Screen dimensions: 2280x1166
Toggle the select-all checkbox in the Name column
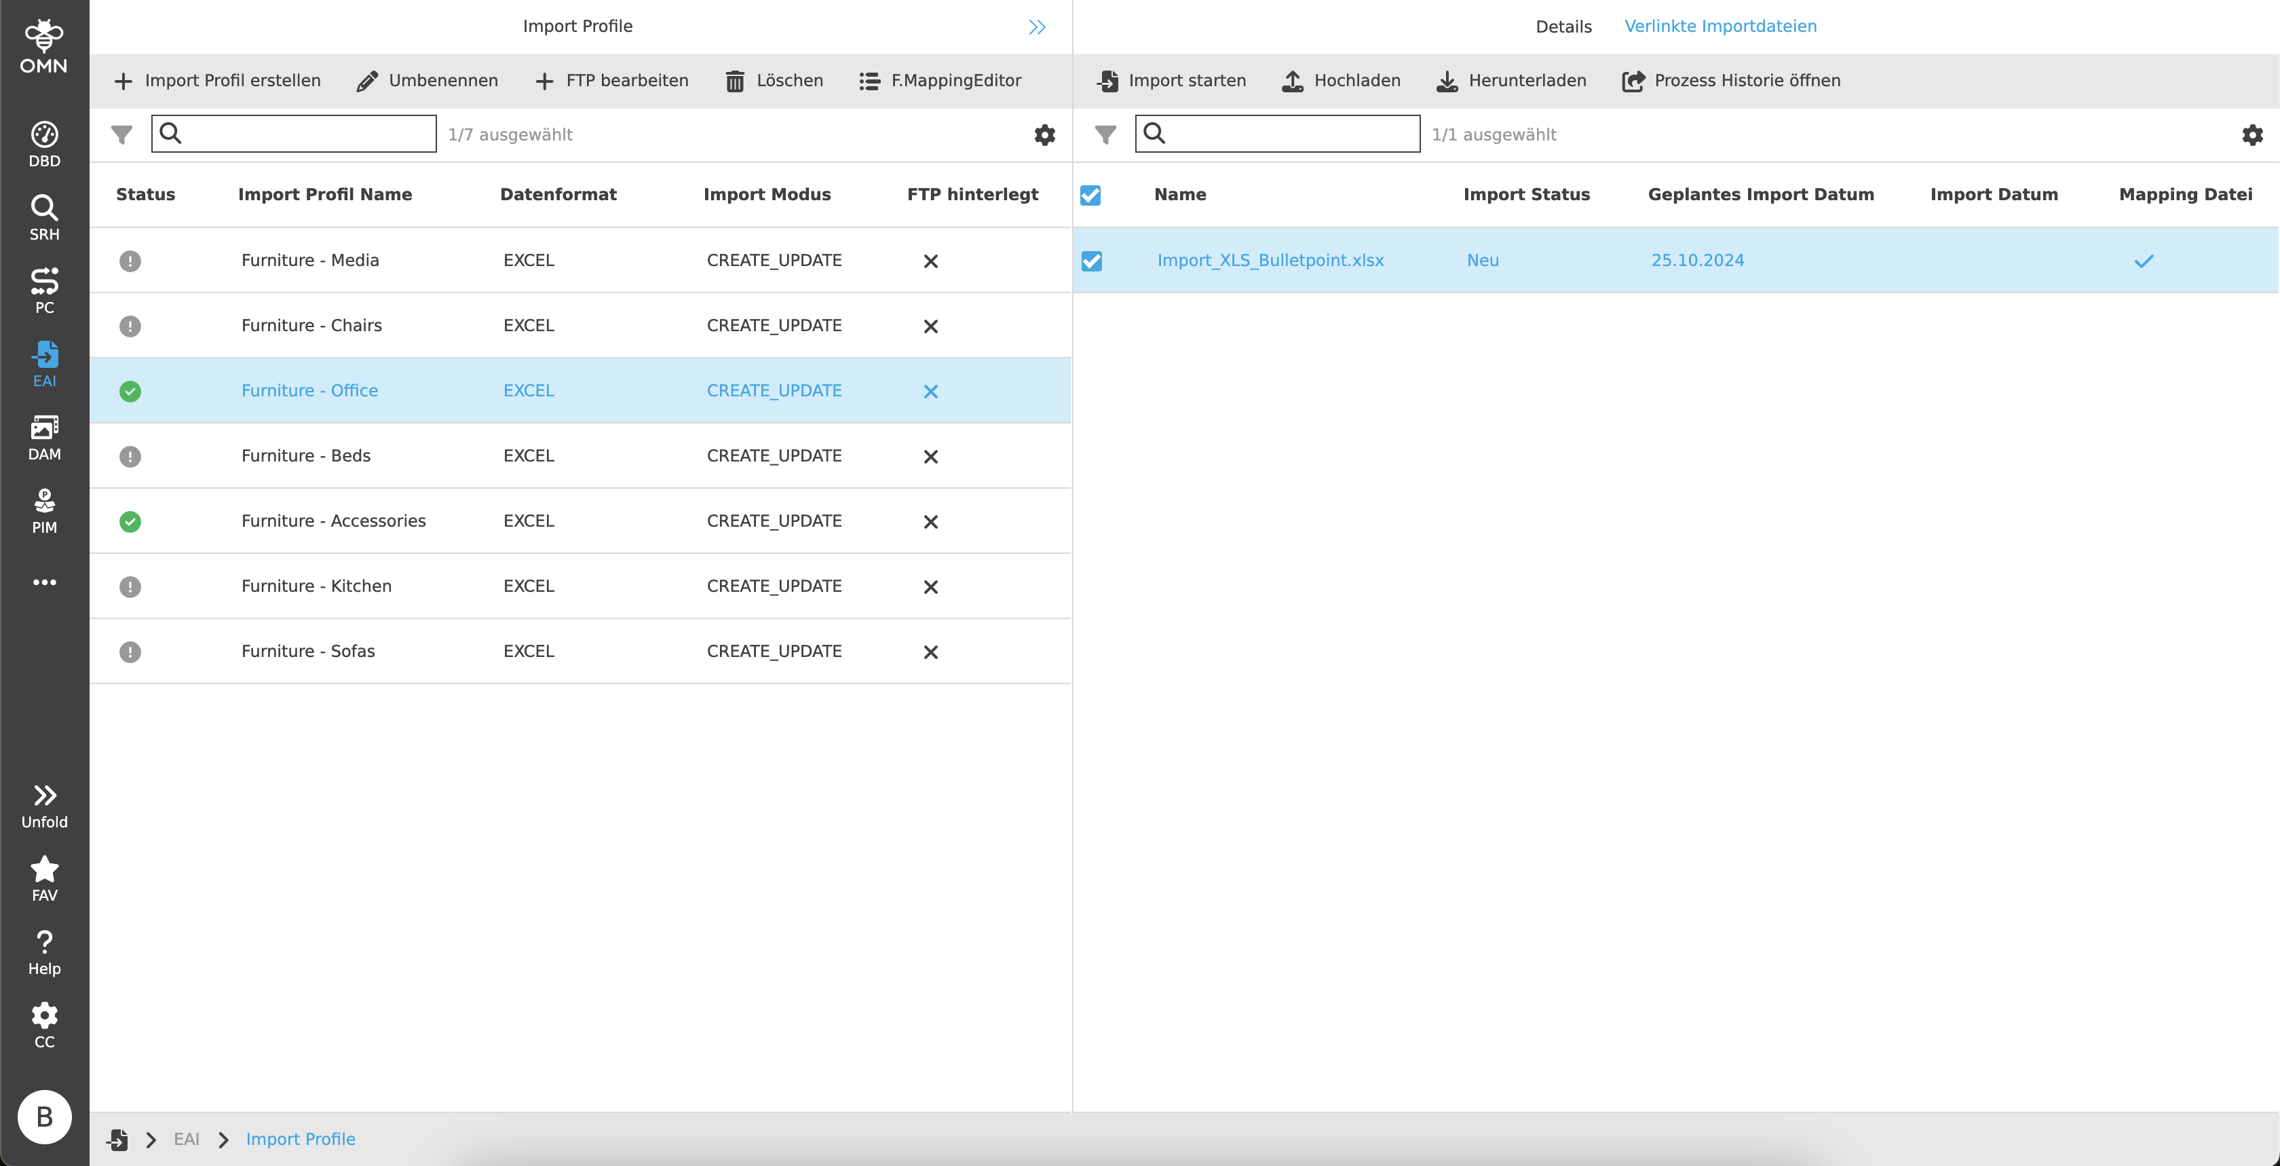tap(1090, 195)
